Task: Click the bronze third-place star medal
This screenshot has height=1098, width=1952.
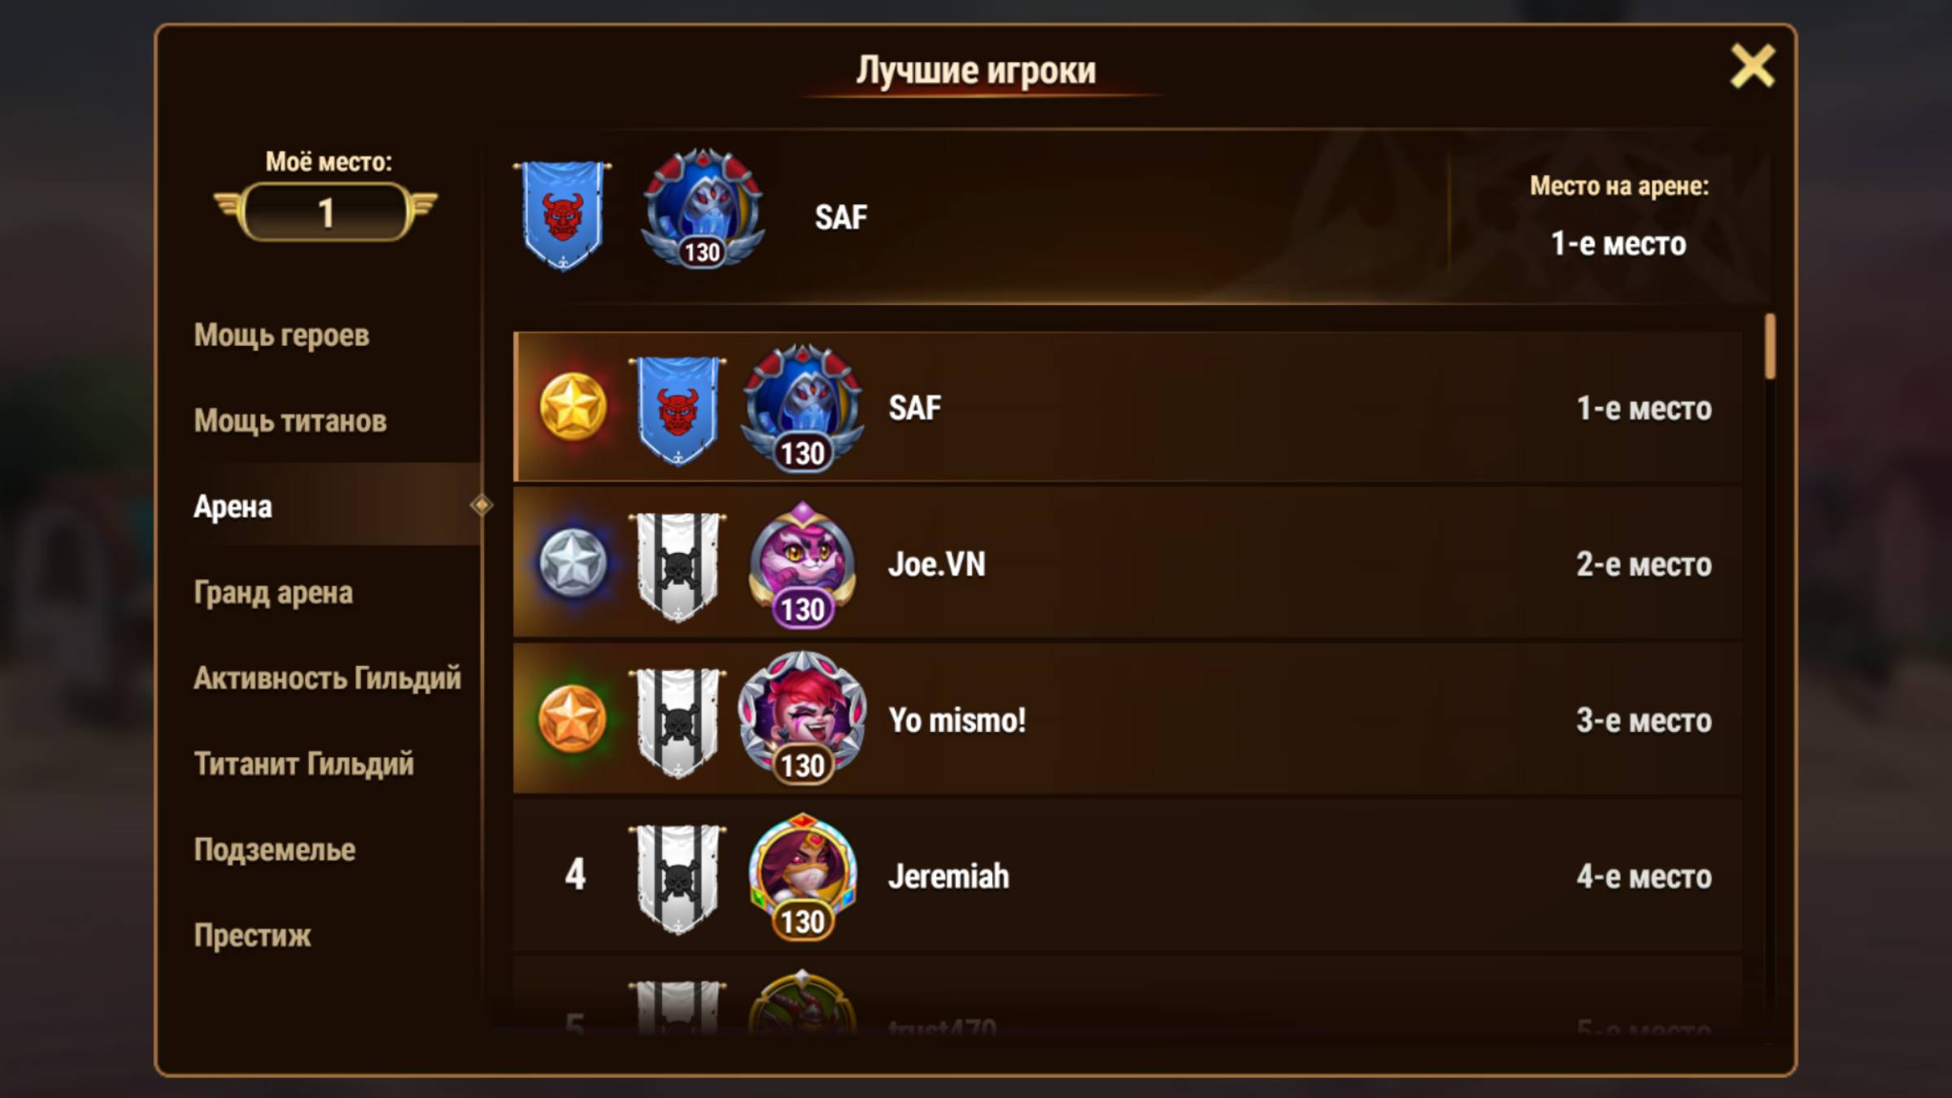Action: pyautogui.click(x=573, y=719)
